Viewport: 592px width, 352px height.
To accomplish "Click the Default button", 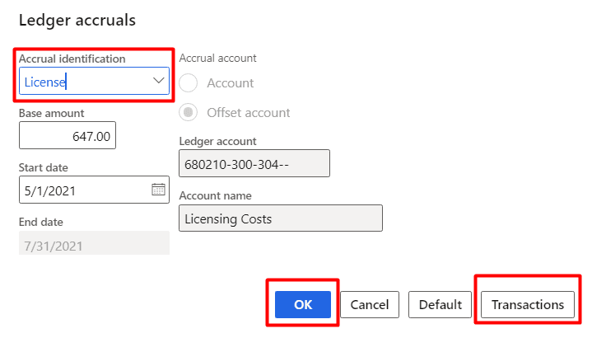I will 440,304.
